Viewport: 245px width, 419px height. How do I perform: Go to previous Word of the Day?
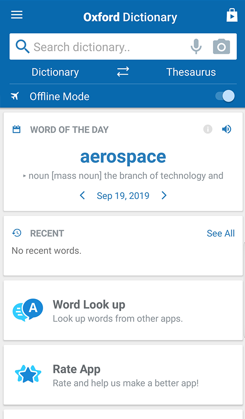point(83,195)
